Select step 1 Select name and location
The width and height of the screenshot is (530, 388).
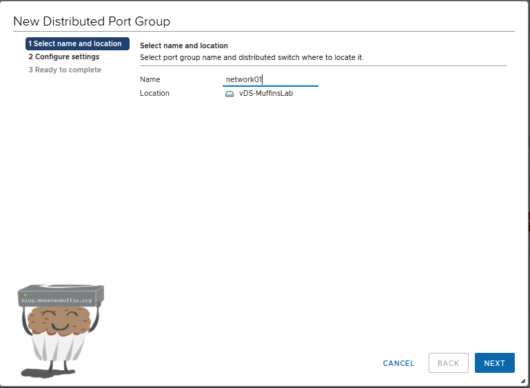(x=77, y=43)
